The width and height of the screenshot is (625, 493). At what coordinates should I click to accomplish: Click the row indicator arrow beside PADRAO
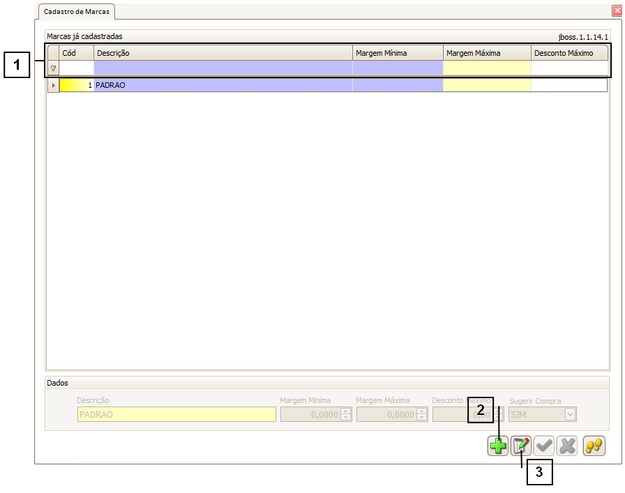pos(53,85)
